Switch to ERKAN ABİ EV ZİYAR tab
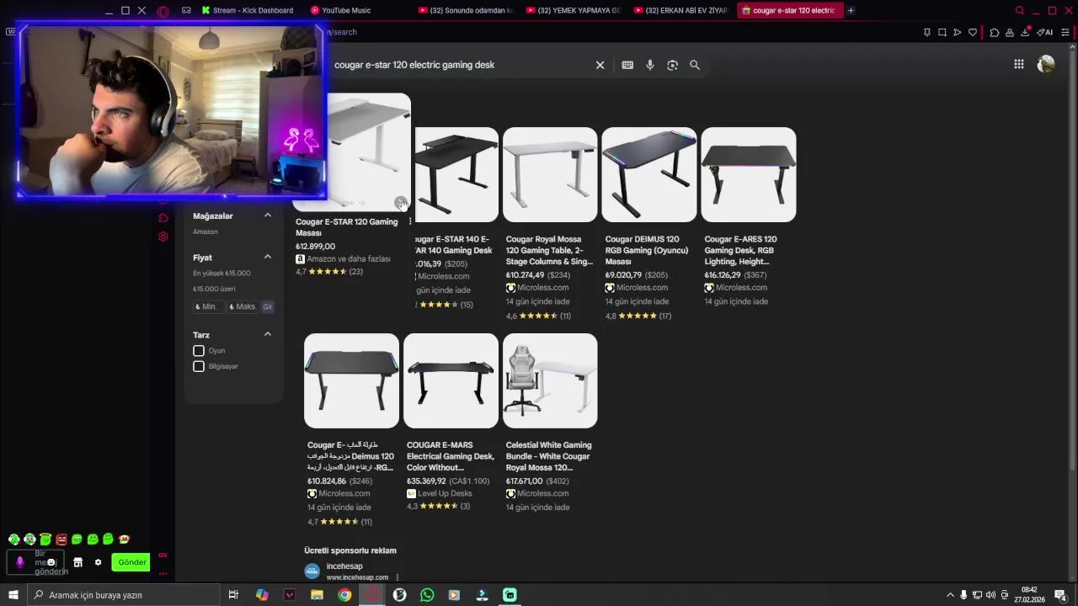The height and width of the screenshot is (606, 1078). [x=680, y=10]
